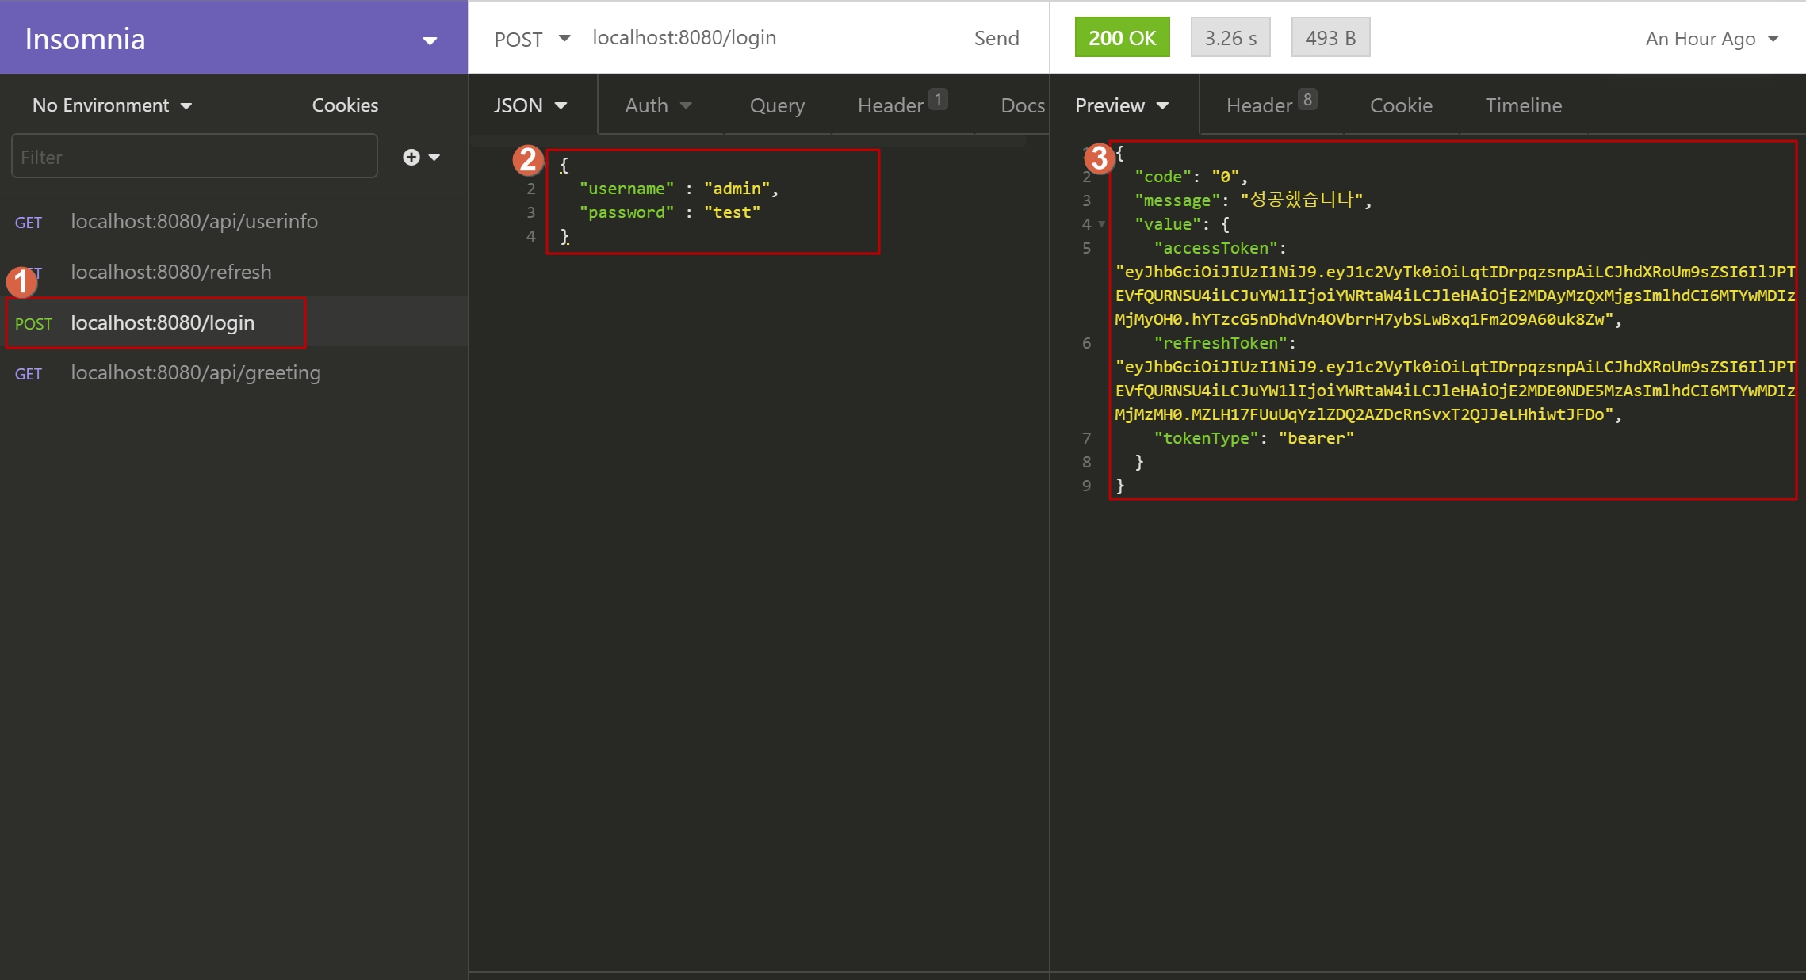Viewport: 1806px width, 980px height.
Task: Click the "code" key in response
Action: pos(1163,177)
